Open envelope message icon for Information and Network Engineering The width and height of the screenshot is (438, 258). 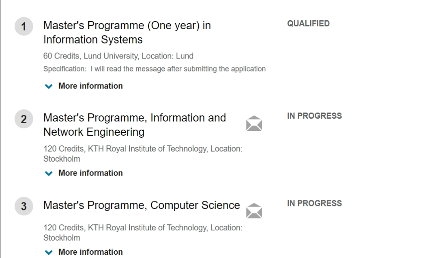click(254, 124)
